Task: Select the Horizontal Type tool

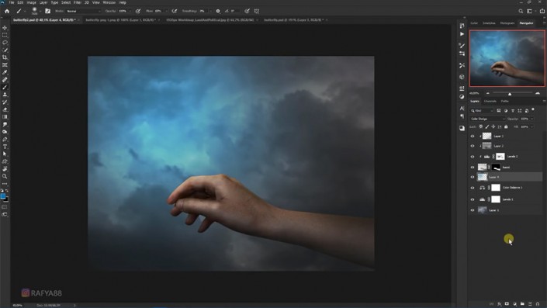Action: [x=5, y=147]
